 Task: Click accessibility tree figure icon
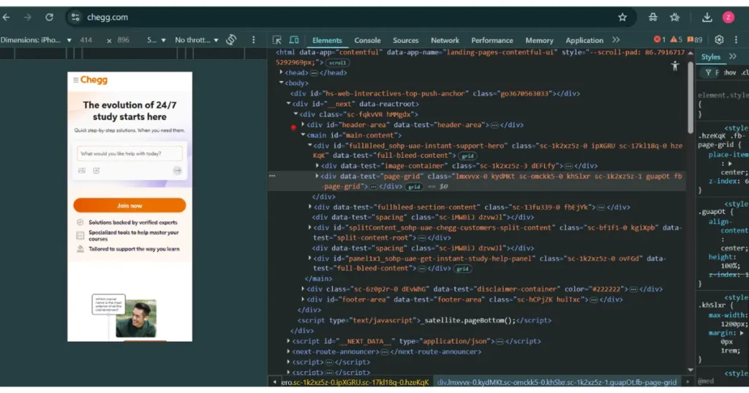click(x=675, y=66)
